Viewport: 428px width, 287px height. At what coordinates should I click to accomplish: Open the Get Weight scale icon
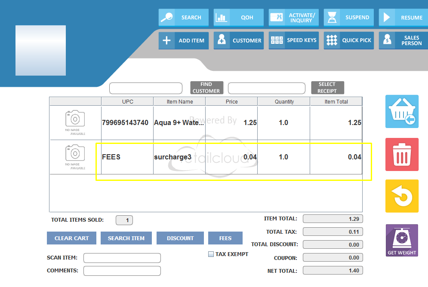point(402,241)
